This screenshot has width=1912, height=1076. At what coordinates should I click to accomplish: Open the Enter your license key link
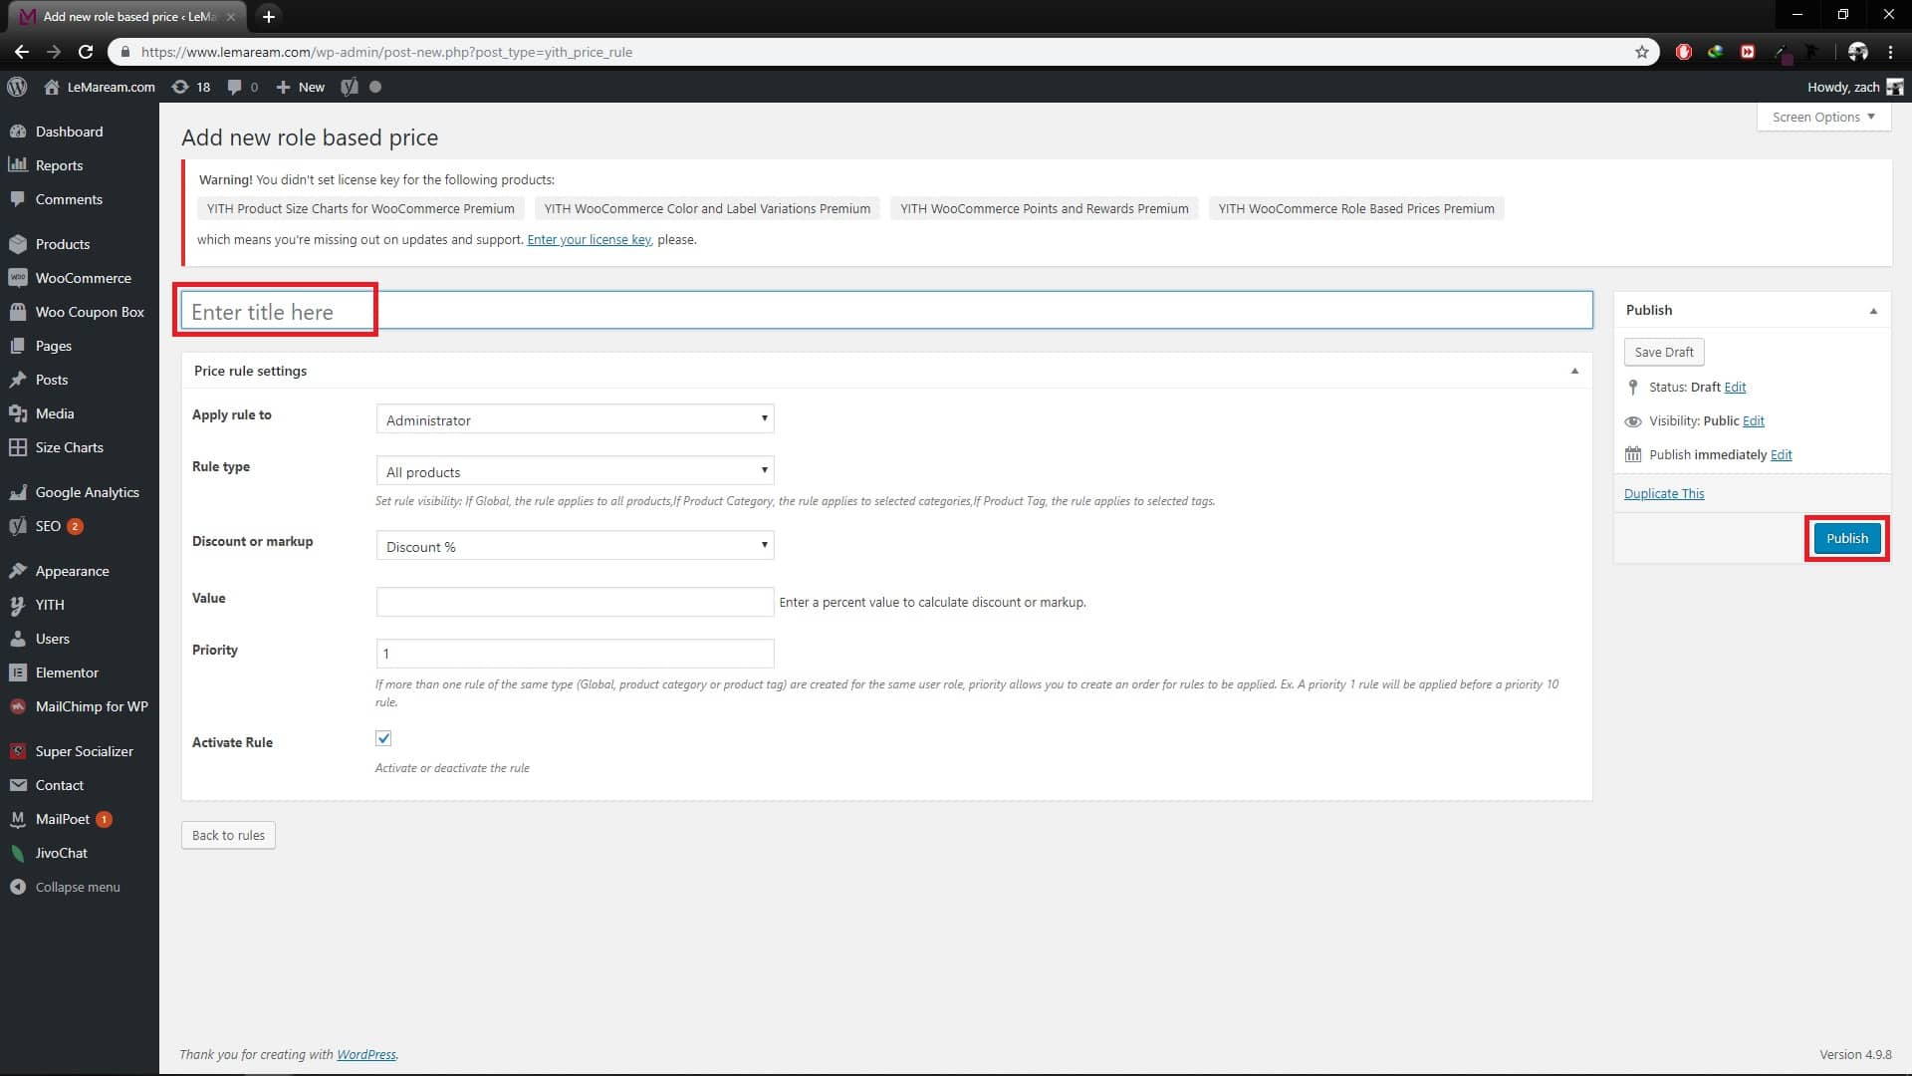[x=590, y=240]
